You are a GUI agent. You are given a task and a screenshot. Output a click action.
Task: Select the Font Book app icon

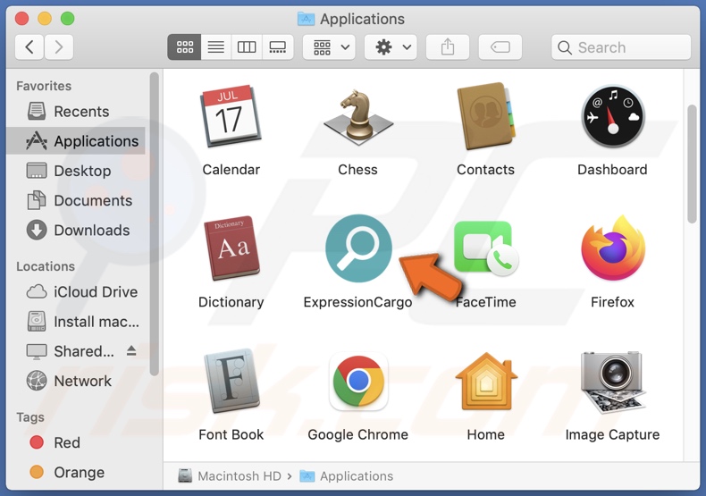point(231,381)
